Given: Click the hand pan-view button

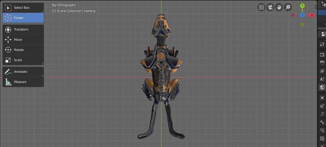Looking at the screenshot, I should pos(279,7).
